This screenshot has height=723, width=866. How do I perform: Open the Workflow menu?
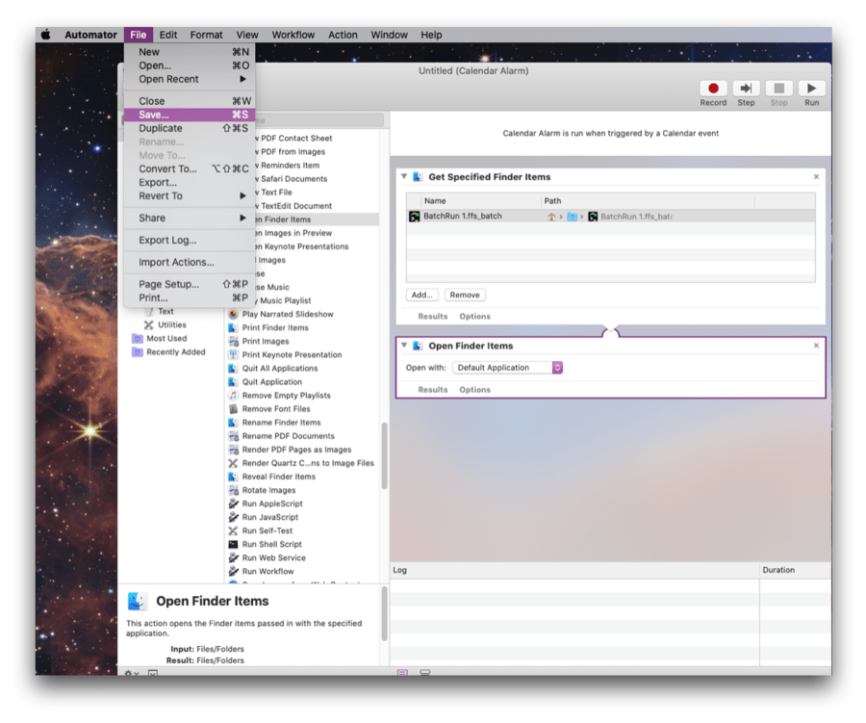point(293,35)
